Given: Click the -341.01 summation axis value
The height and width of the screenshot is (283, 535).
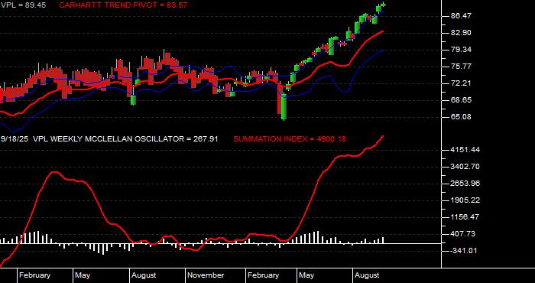Looking at the screenshot, I should point(463,251).
